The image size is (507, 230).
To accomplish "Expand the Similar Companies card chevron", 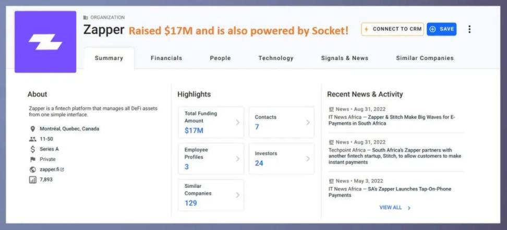I will [238, 195].
